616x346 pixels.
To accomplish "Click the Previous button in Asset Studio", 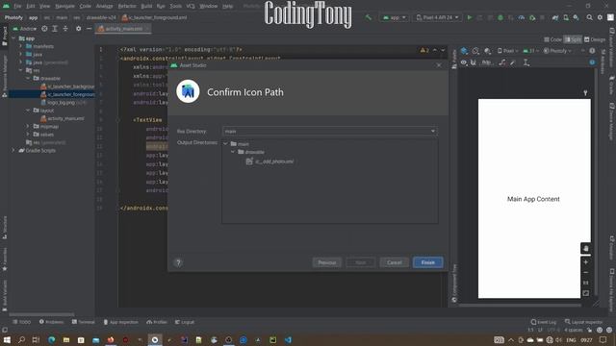I will pos(327,262).
